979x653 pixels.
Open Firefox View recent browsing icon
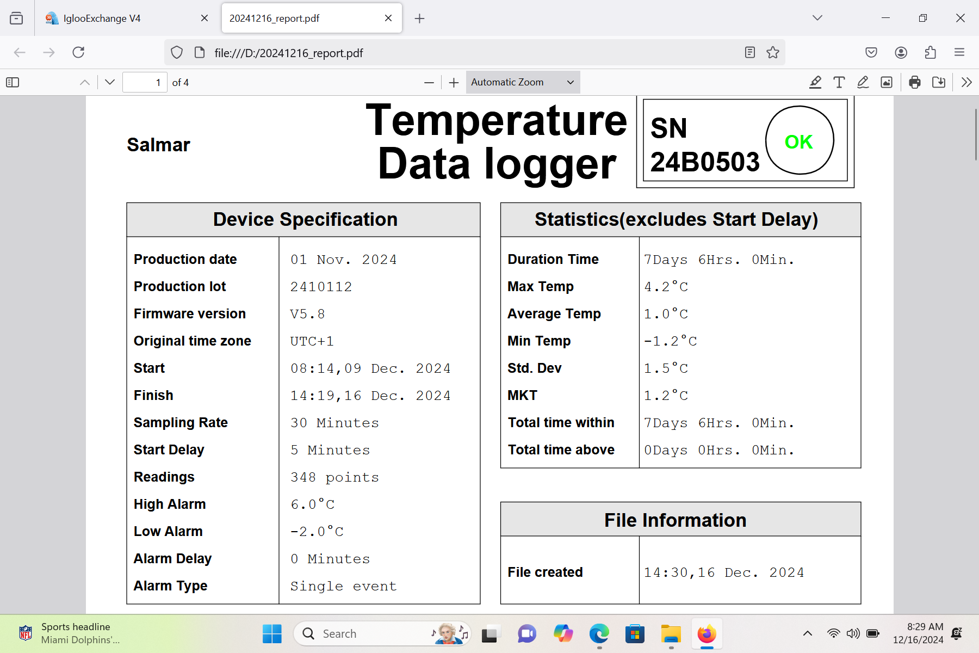coord(16,18)
